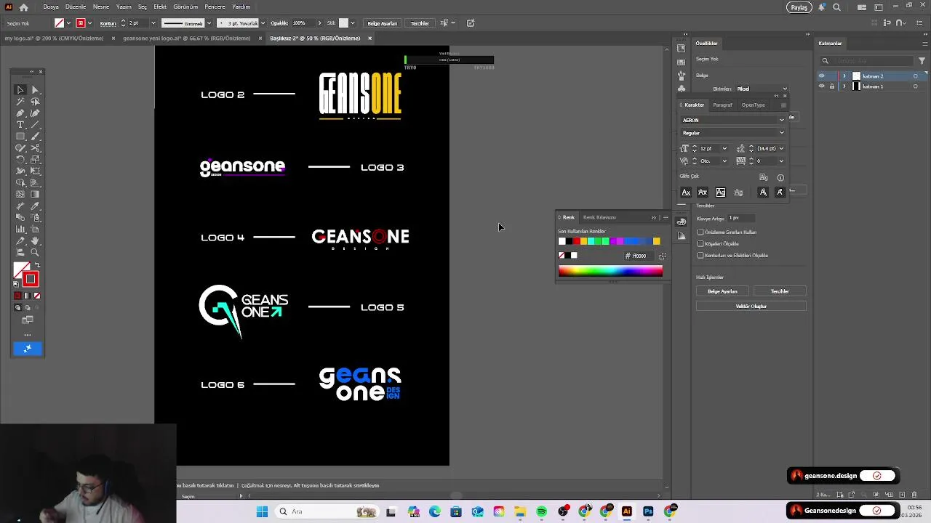This screenshot has height=523, width=931.
Task: Open the Pencere menu
Action: (x=215, y=7)
